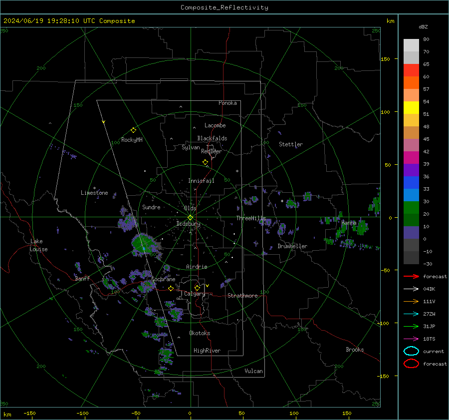Click the Blackfalds label
Screen dimensions: 449x420
212,138
